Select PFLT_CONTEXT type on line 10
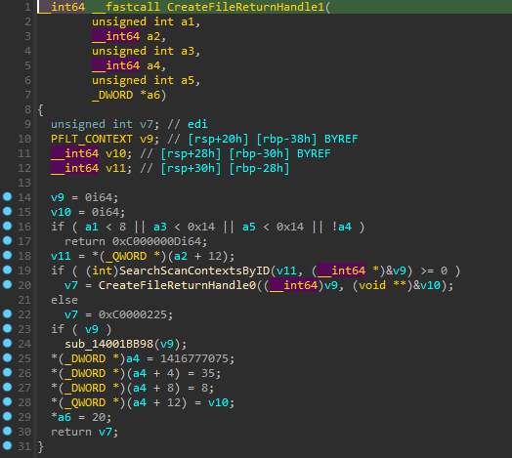 point(92,139)
